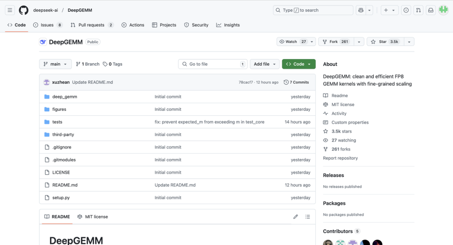Open the Releases heading link
This screenshot has height=245, width=453.
tap(333, 175)
